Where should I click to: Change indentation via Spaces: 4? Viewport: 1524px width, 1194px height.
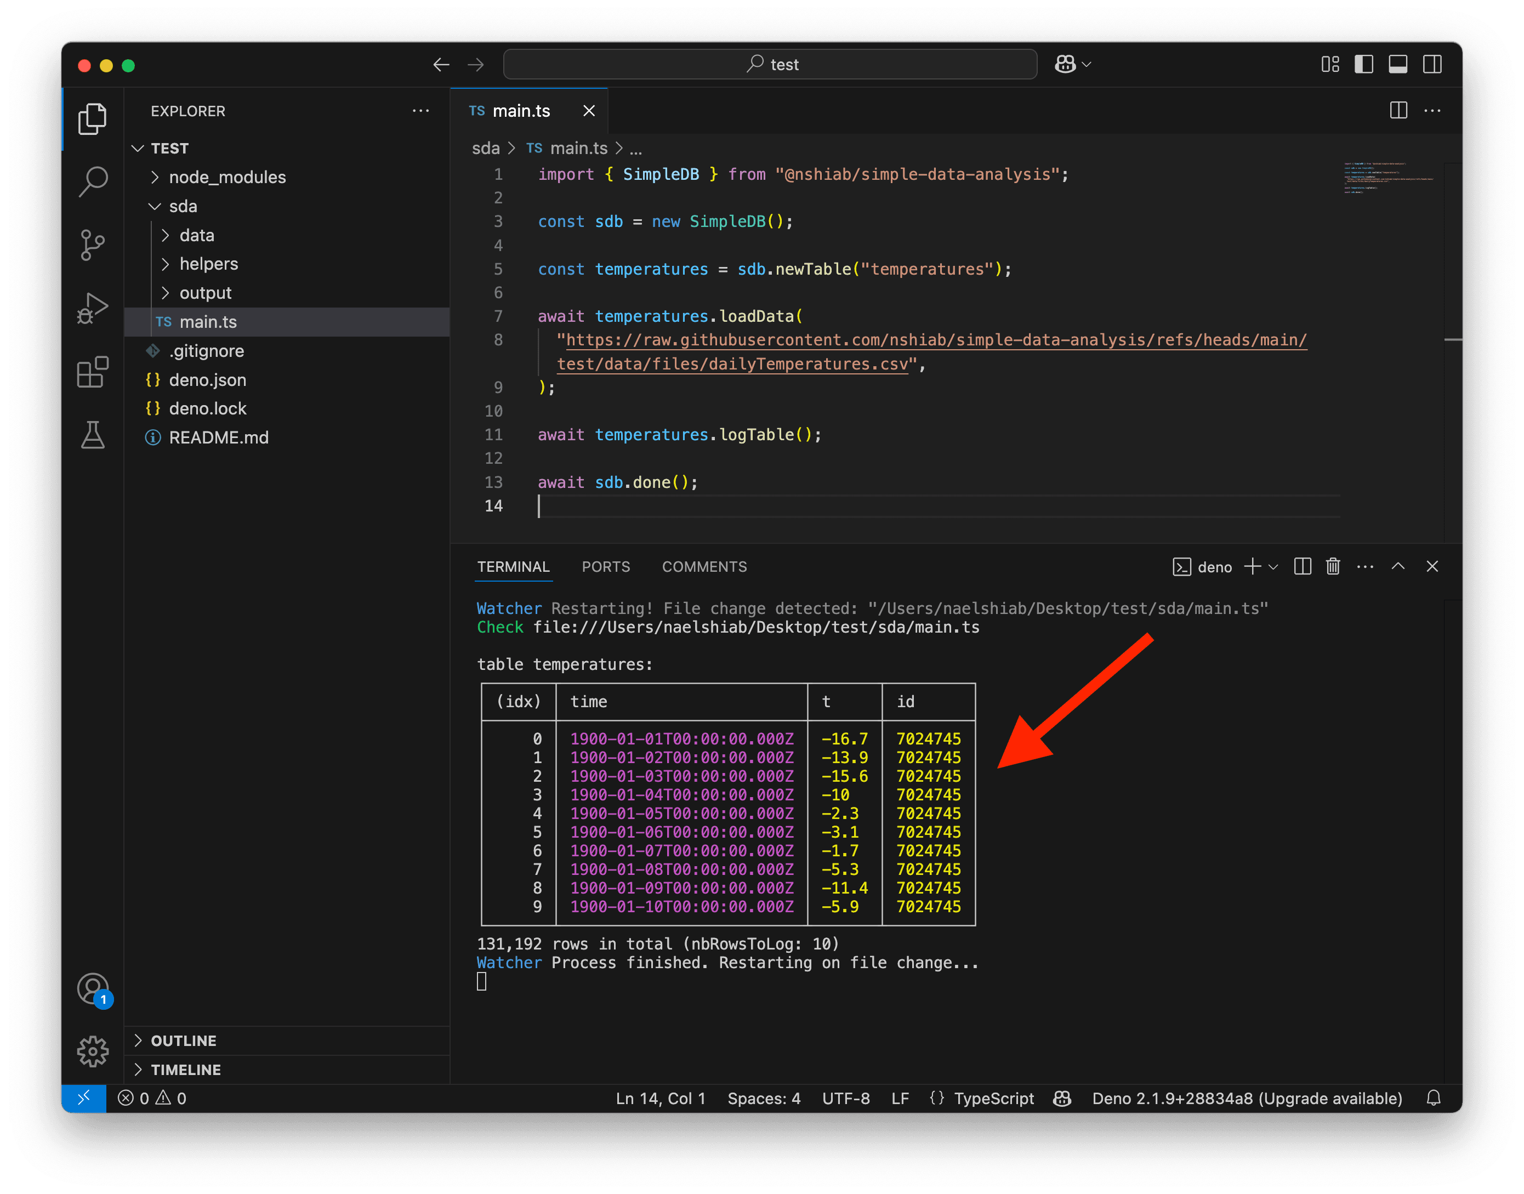[x=764, y=1098]
